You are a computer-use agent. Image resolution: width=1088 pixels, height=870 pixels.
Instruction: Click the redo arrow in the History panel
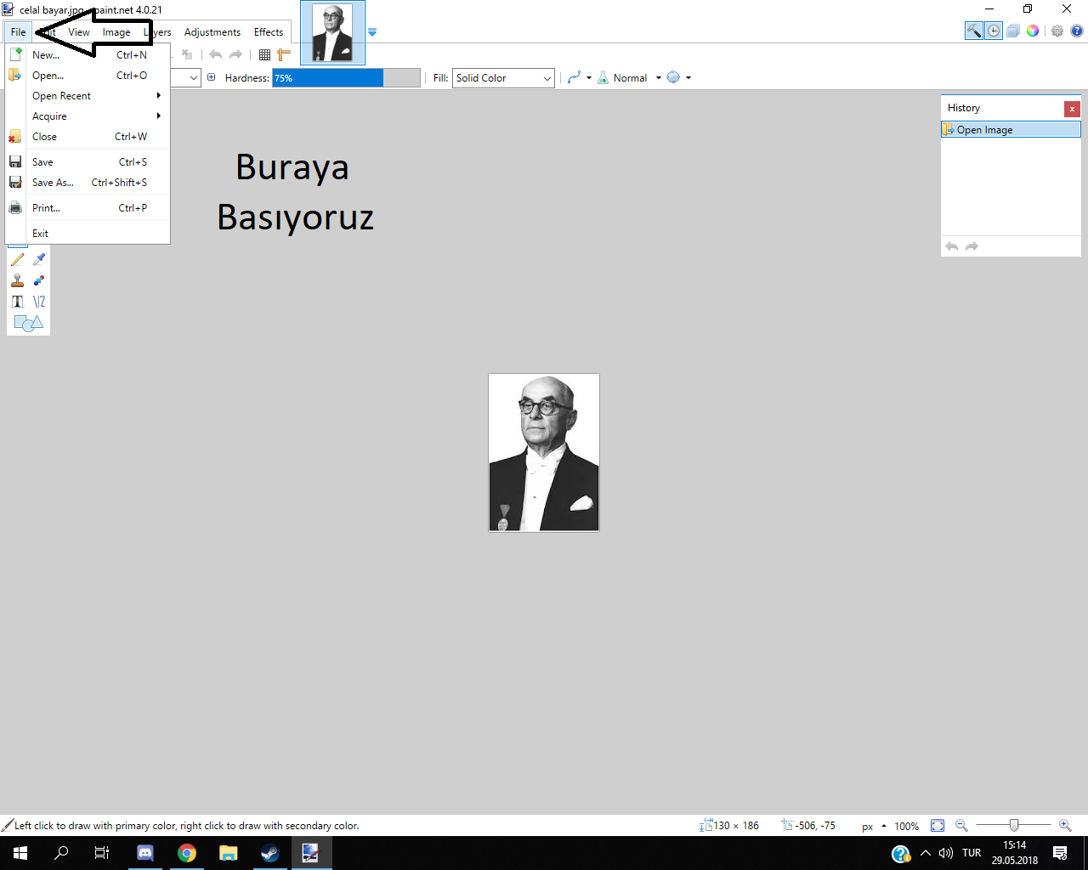(972, 246)
